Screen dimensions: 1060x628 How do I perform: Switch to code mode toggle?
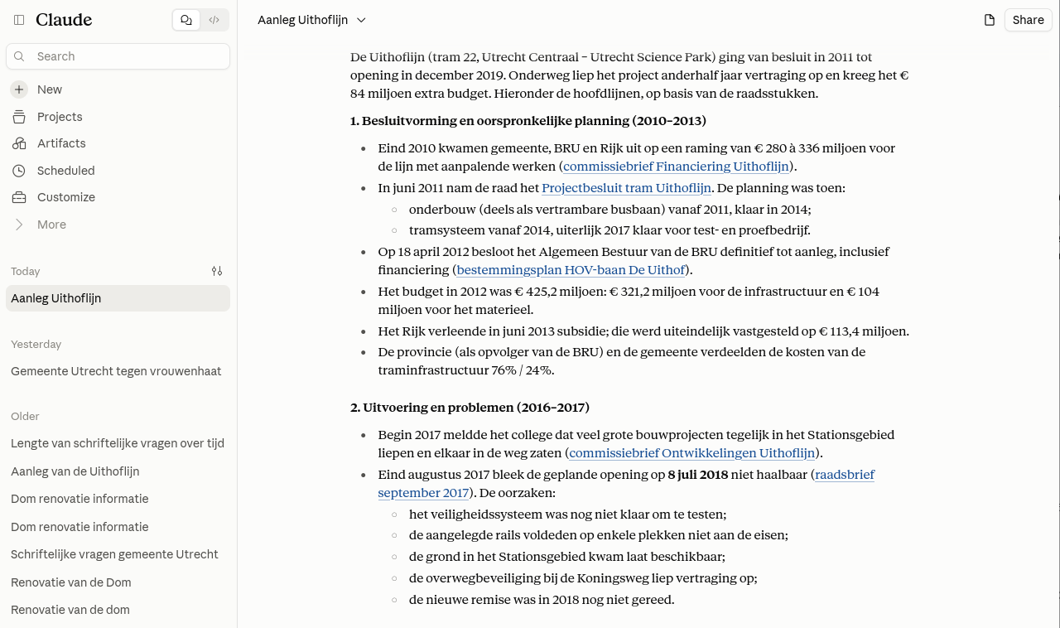[214, 20]
